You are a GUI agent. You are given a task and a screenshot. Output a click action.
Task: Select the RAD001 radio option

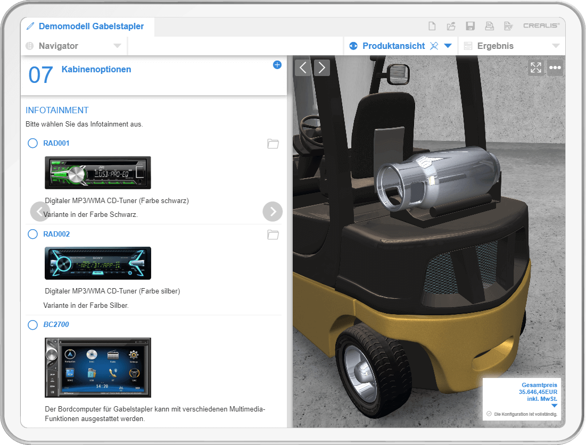[x=32, y=143]
